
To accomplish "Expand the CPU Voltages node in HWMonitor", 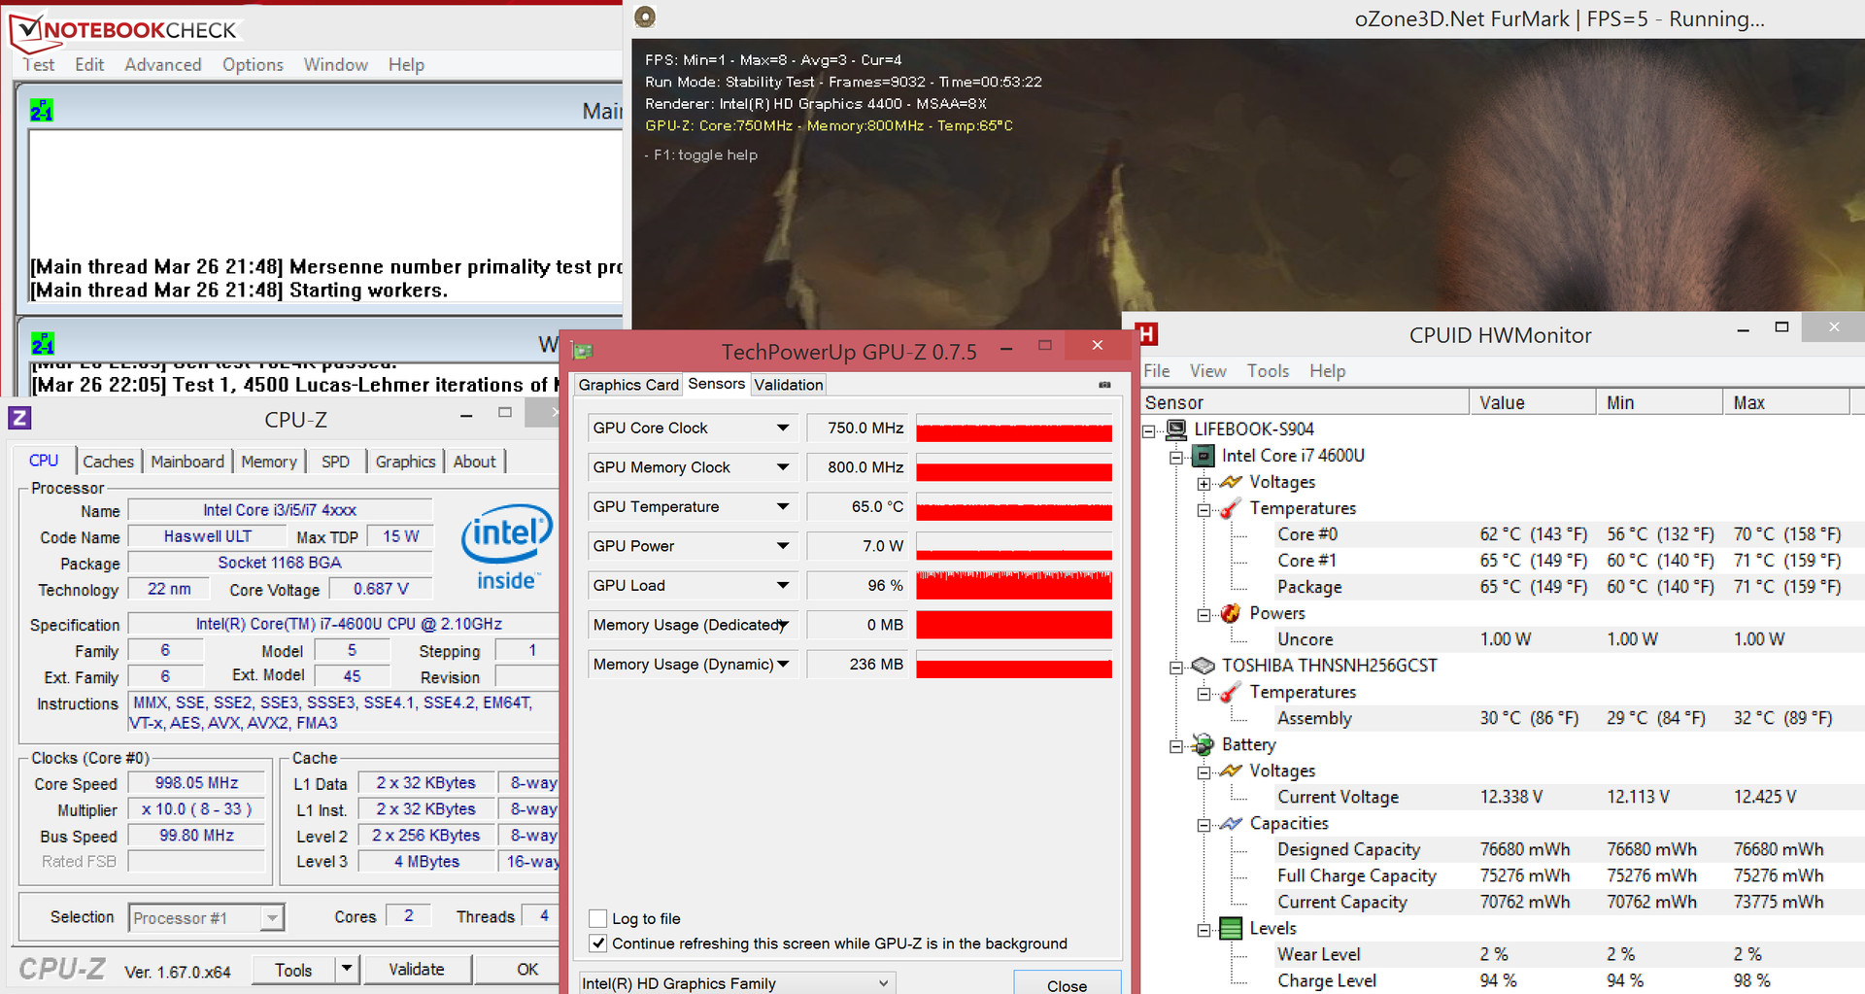I will [x=1204, y=483].
